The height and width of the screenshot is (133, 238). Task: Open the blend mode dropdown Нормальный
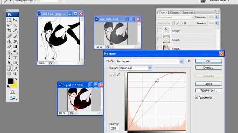point(176,17)
